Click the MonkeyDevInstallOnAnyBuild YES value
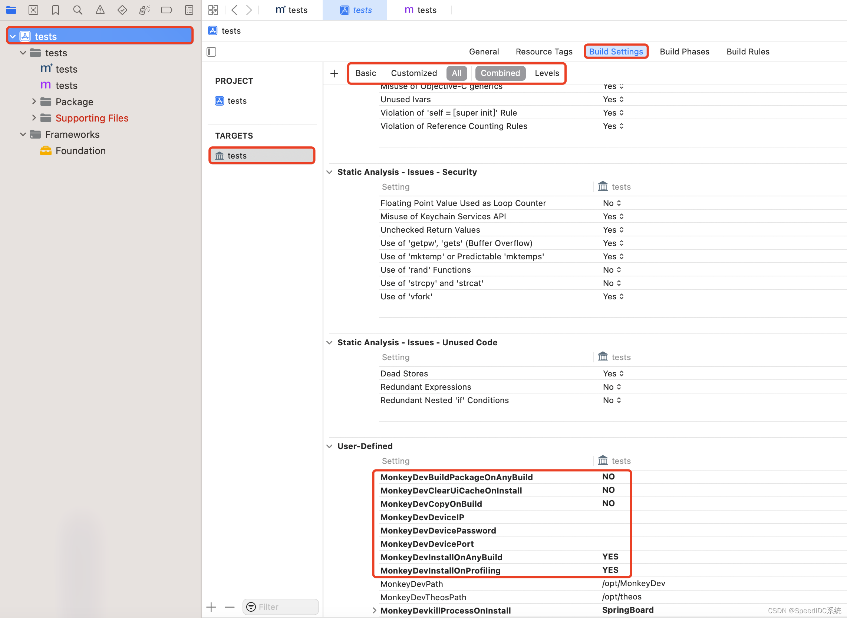The width and height of the screenshot is (847, 618). 610,556
